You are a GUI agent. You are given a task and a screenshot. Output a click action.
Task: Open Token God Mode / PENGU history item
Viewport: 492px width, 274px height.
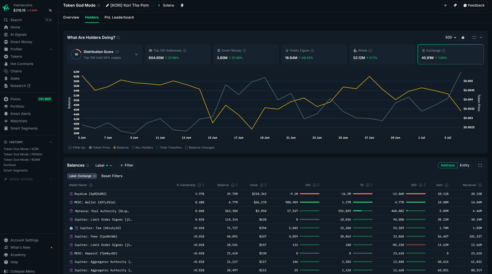pos(23,154)
